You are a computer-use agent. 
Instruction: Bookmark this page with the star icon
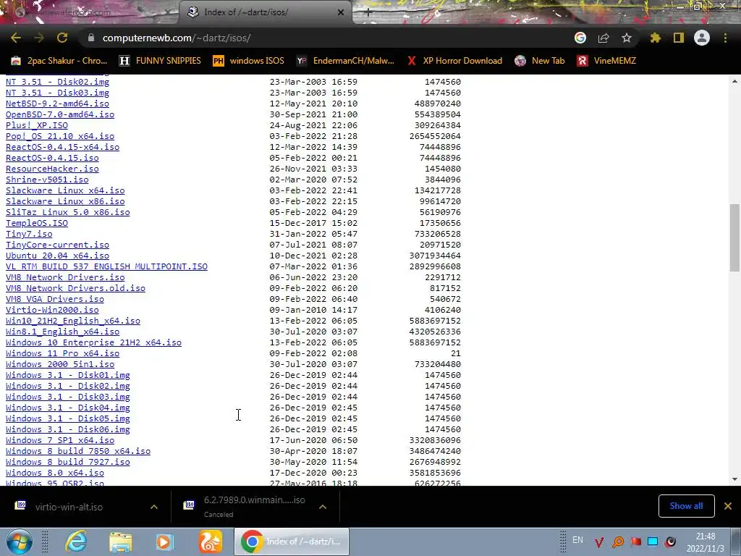click(x=627, y=38)
